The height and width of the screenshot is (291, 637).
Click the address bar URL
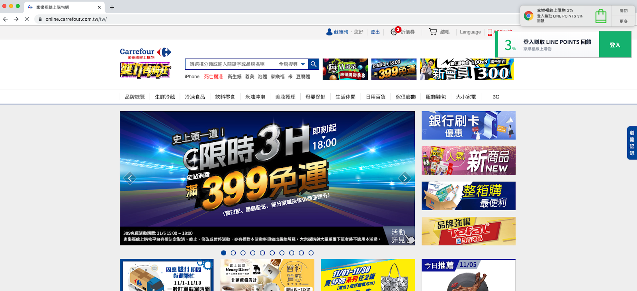click(76, 19)
